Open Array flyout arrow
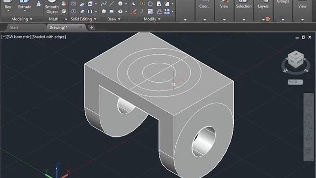This screenshot has width=316, height=178. (172, 11)
